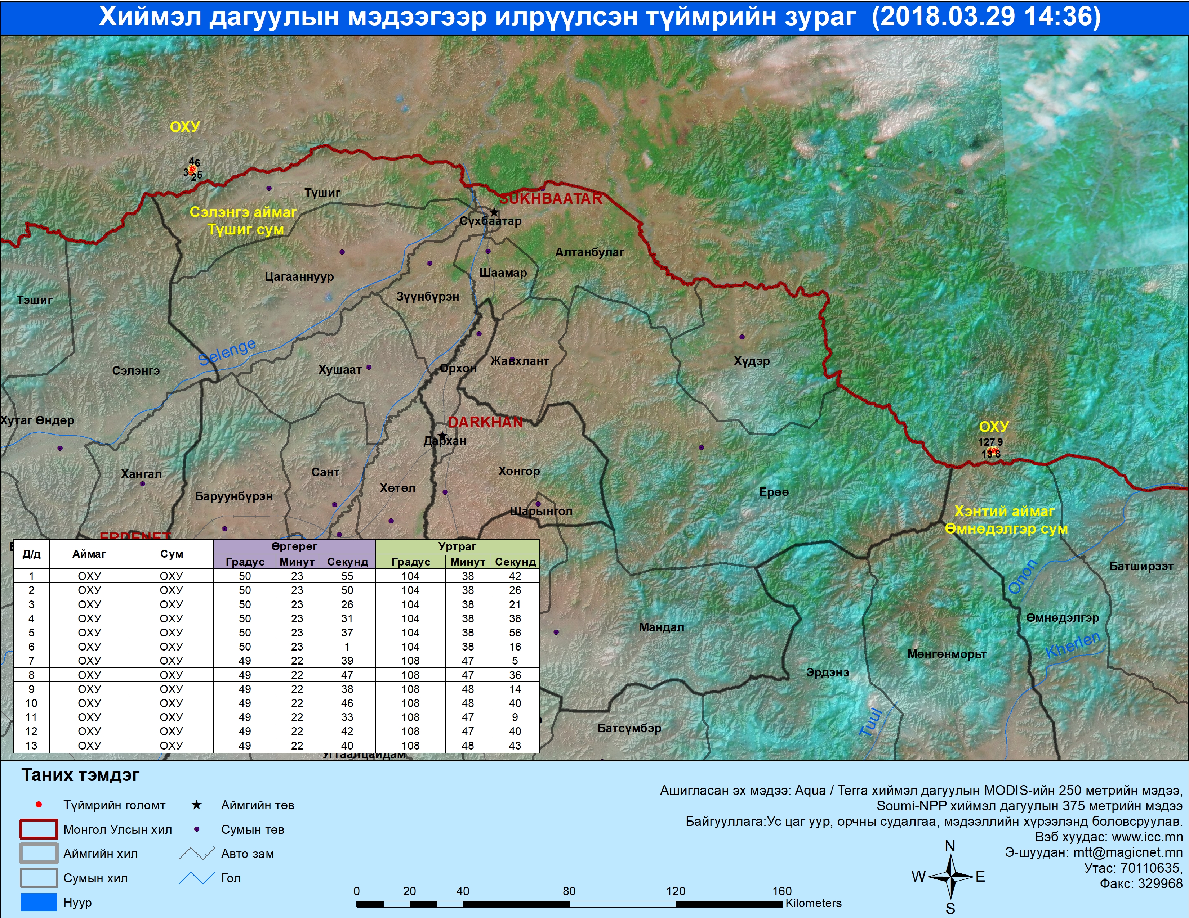Click the Kherlen river label

tap(1073, 645)
